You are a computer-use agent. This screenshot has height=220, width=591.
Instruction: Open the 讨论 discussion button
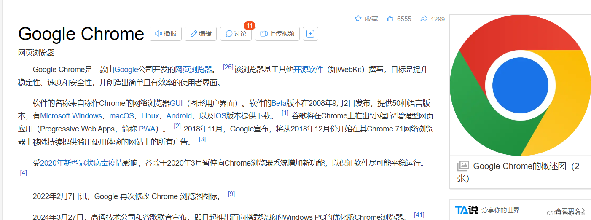click(x=236, y=34)
